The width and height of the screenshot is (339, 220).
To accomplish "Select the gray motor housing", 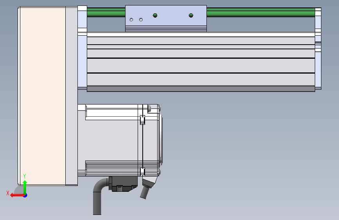I will [111, 140].
